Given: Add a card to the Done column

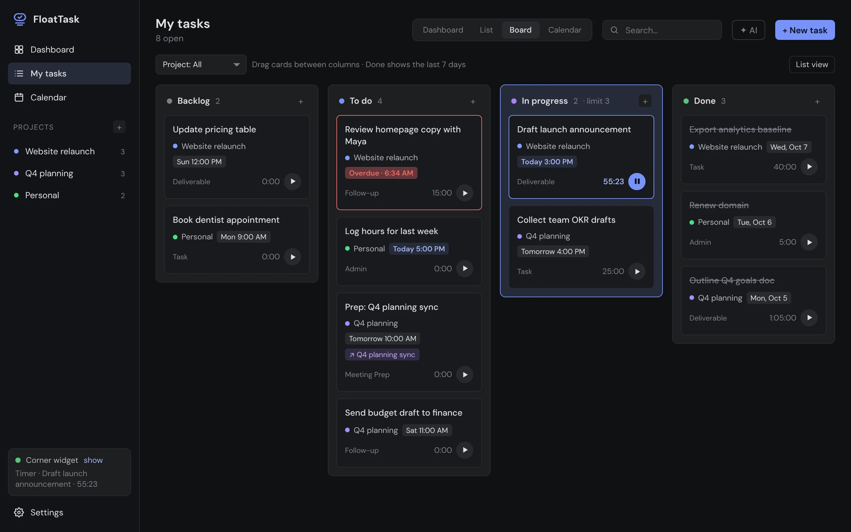Looking at the screenshot, I should (x=817, y=101).
